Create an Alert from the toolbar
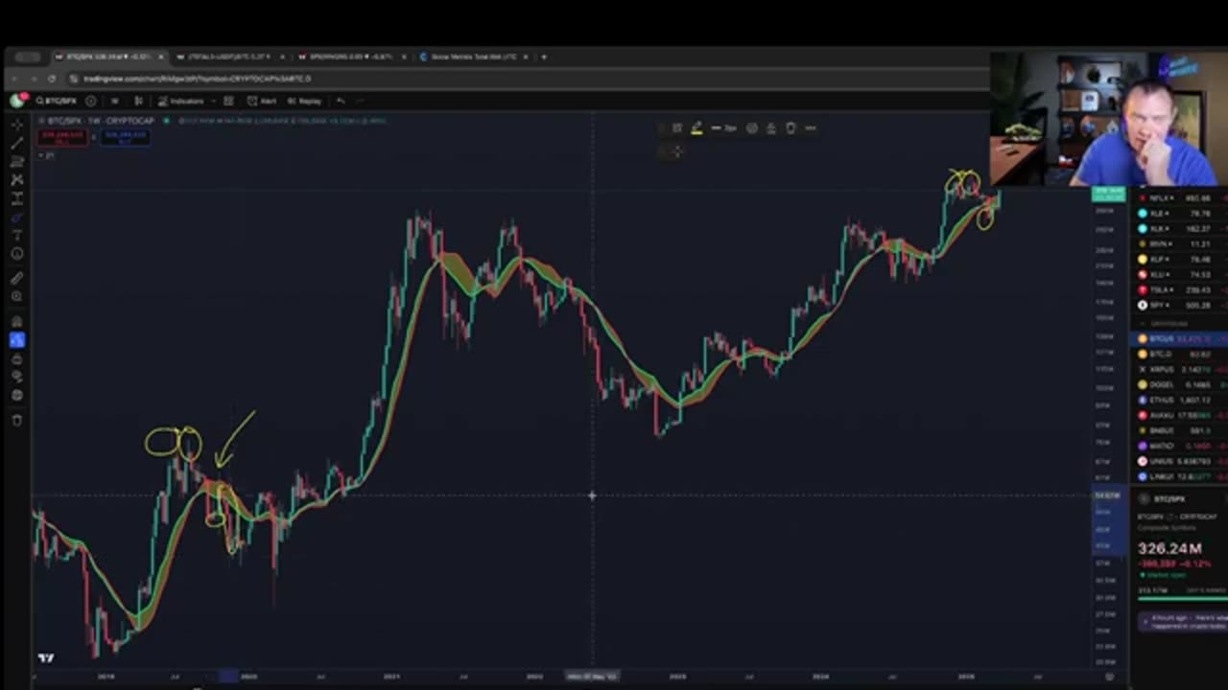This screenshot has width=1228, height=690. 261,101
